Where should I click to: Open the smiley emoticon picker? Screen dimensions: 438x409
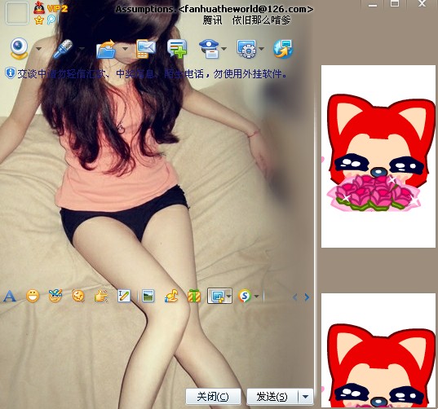[33, 296]
